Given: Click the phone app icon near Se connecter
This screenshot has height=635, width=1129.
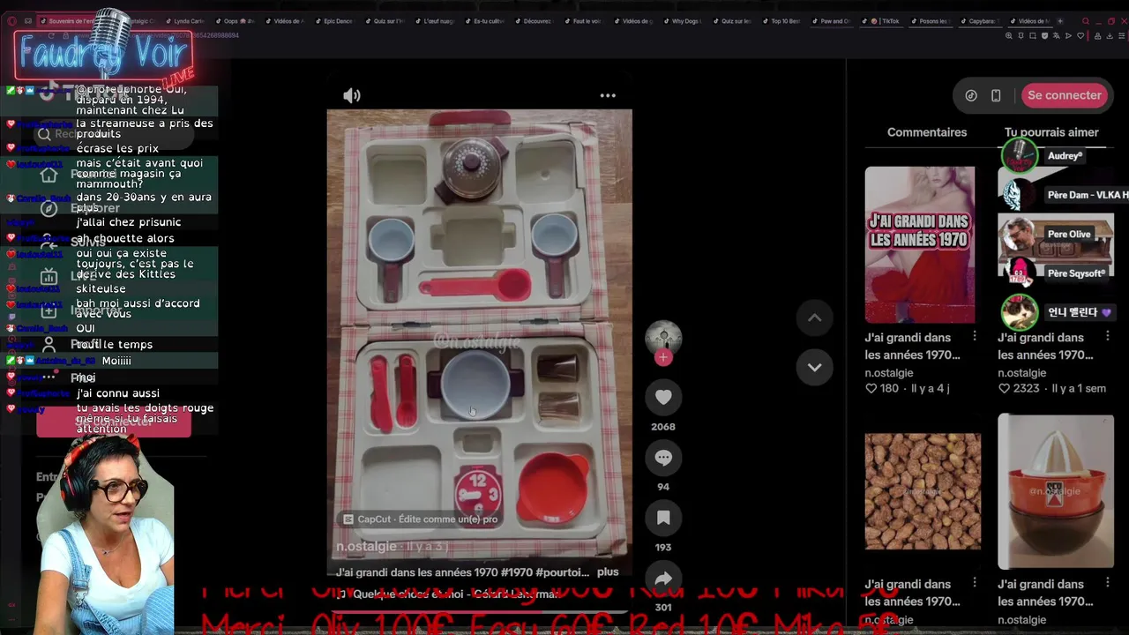Looking at the screenshot, I should pyautogui.click(x=996, y=95).
